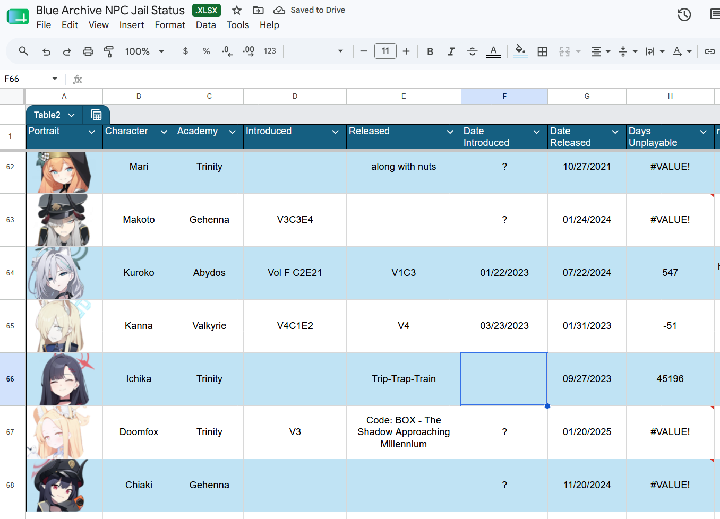Expand the Name Box dropdown arrow
The height and width of the screenshot is (519, 720).
click(55, 79)
